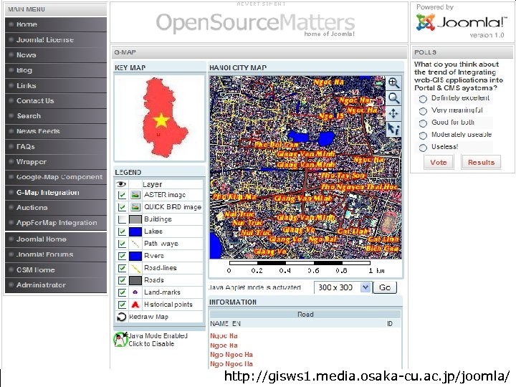Image resolution: width=516 pixels, height=387 pixels.
Task: Click the eye icon in legend header
Action: click(121, 184)
